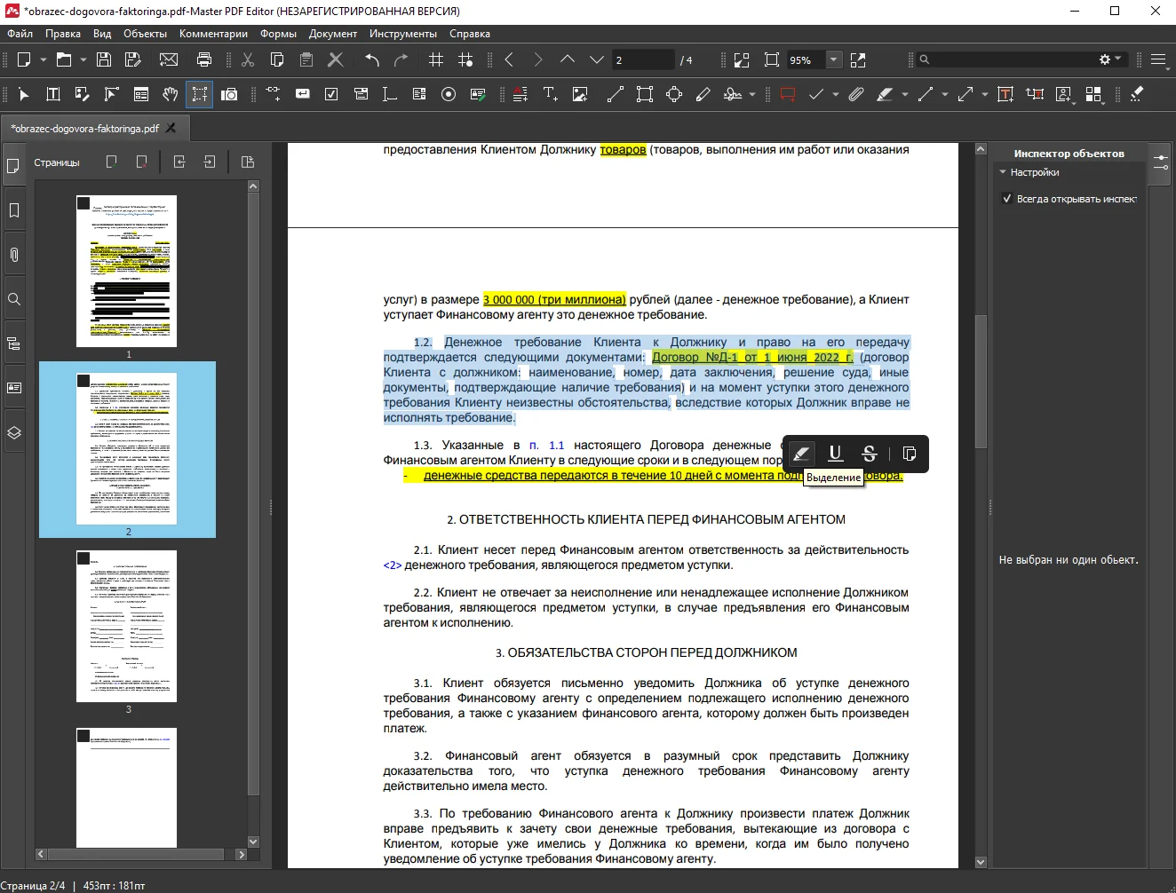The height and width of the screenshot is (893, 1176).
Task: Open the 'Инструменты' menu
Action: 403,34
